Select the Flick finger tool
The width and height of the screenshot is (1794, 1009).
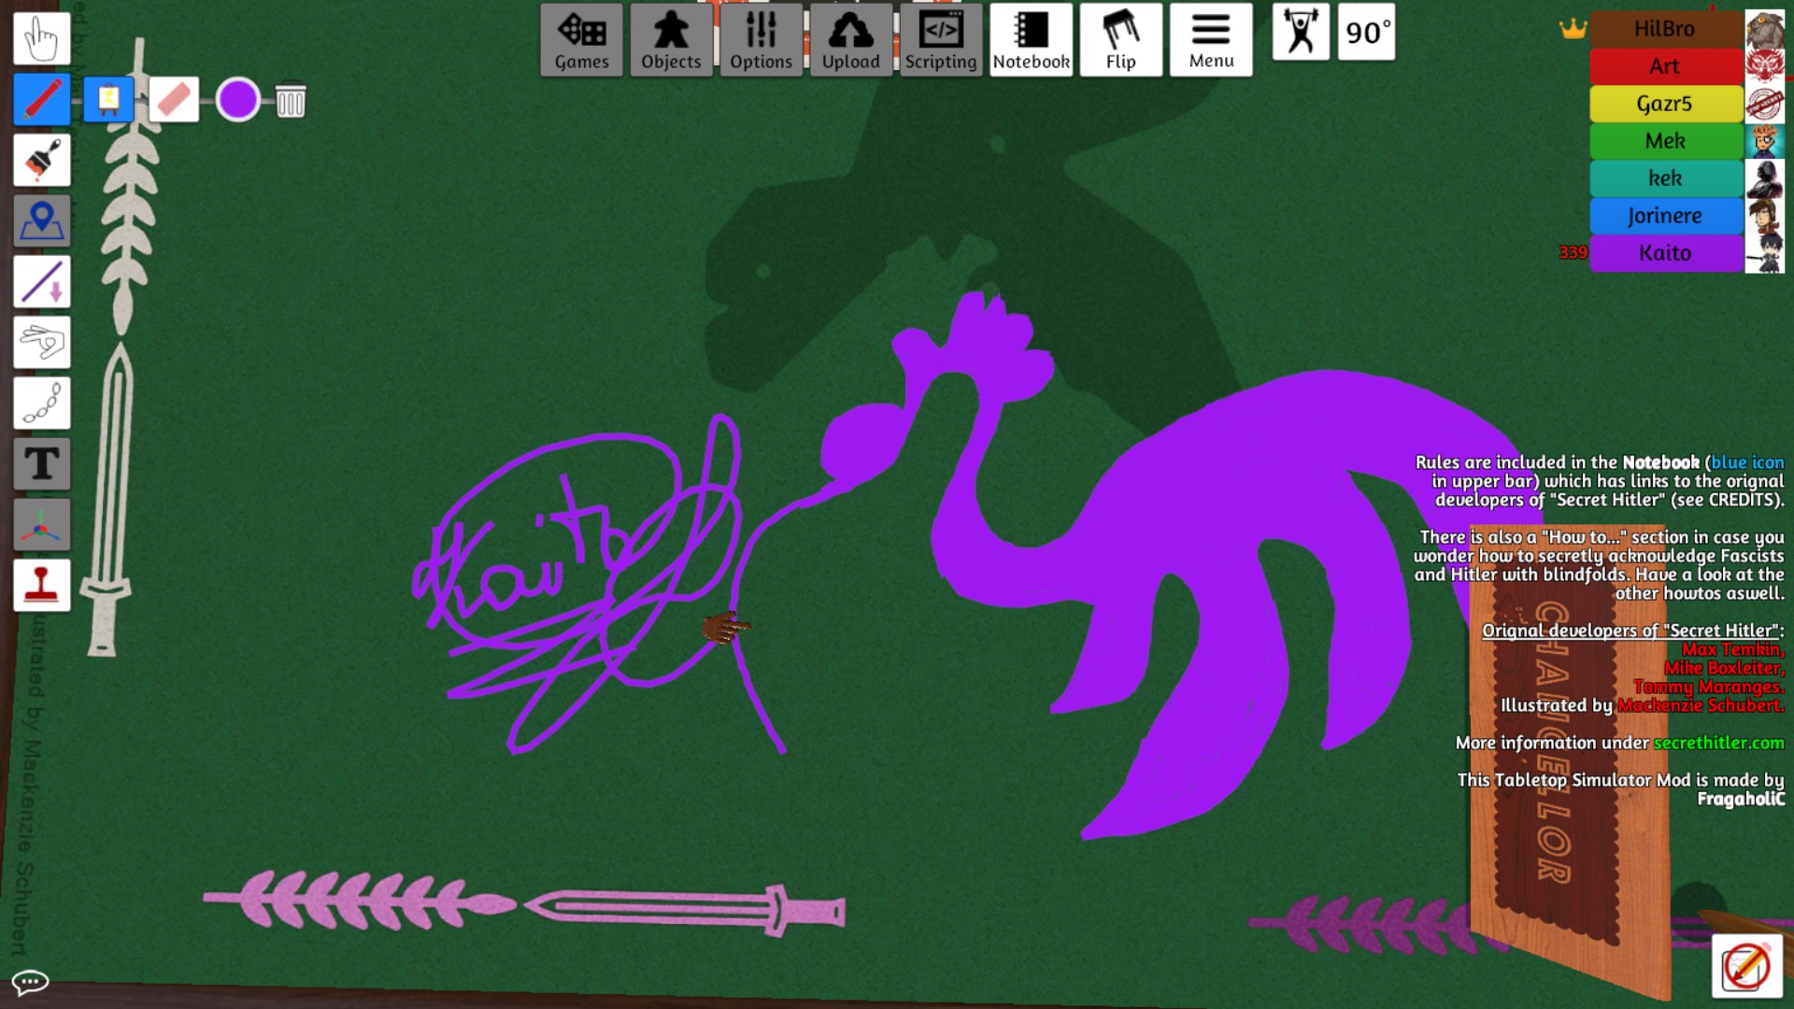(41, 343)
